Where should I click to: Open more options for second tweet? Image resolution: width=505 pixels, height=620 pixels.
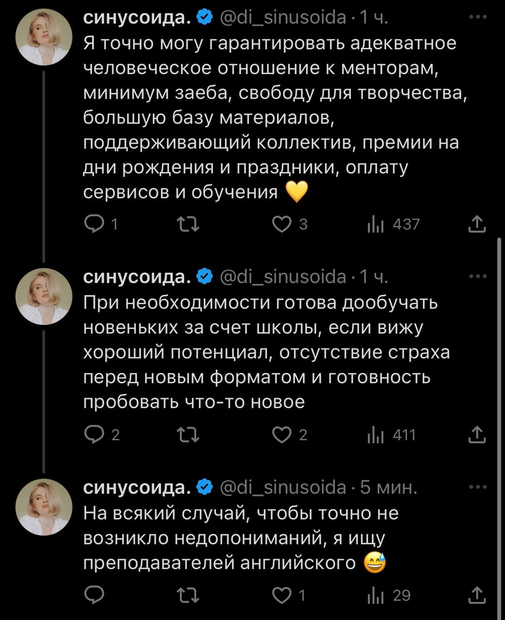tap(478, 277)
